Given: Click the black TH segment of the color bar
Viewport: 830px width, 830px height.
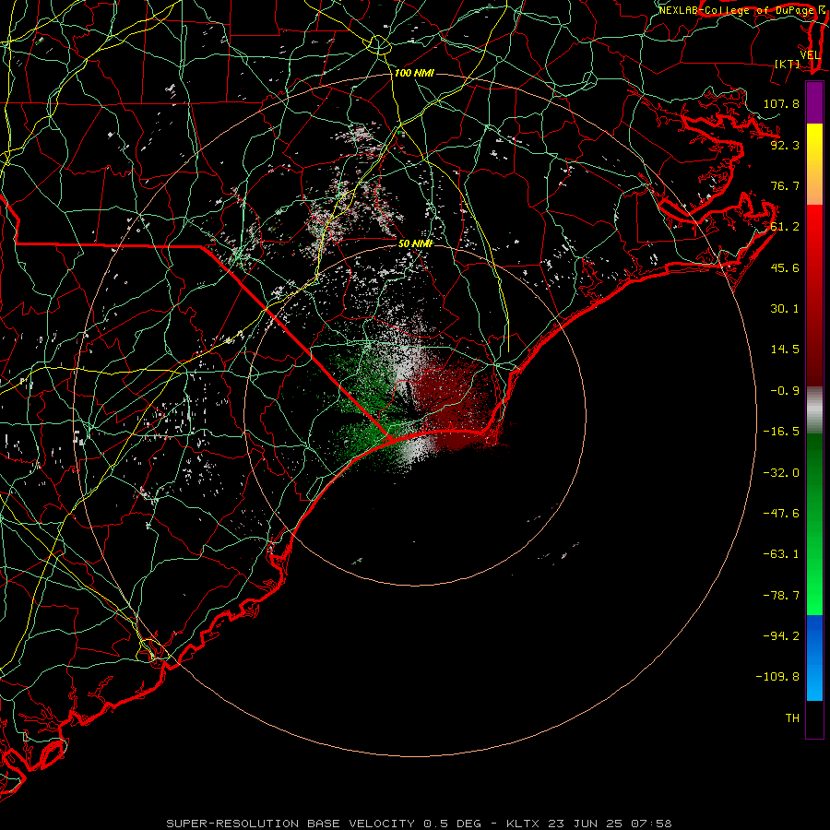Looking at the screenshot, I should [x=814, y=718].
